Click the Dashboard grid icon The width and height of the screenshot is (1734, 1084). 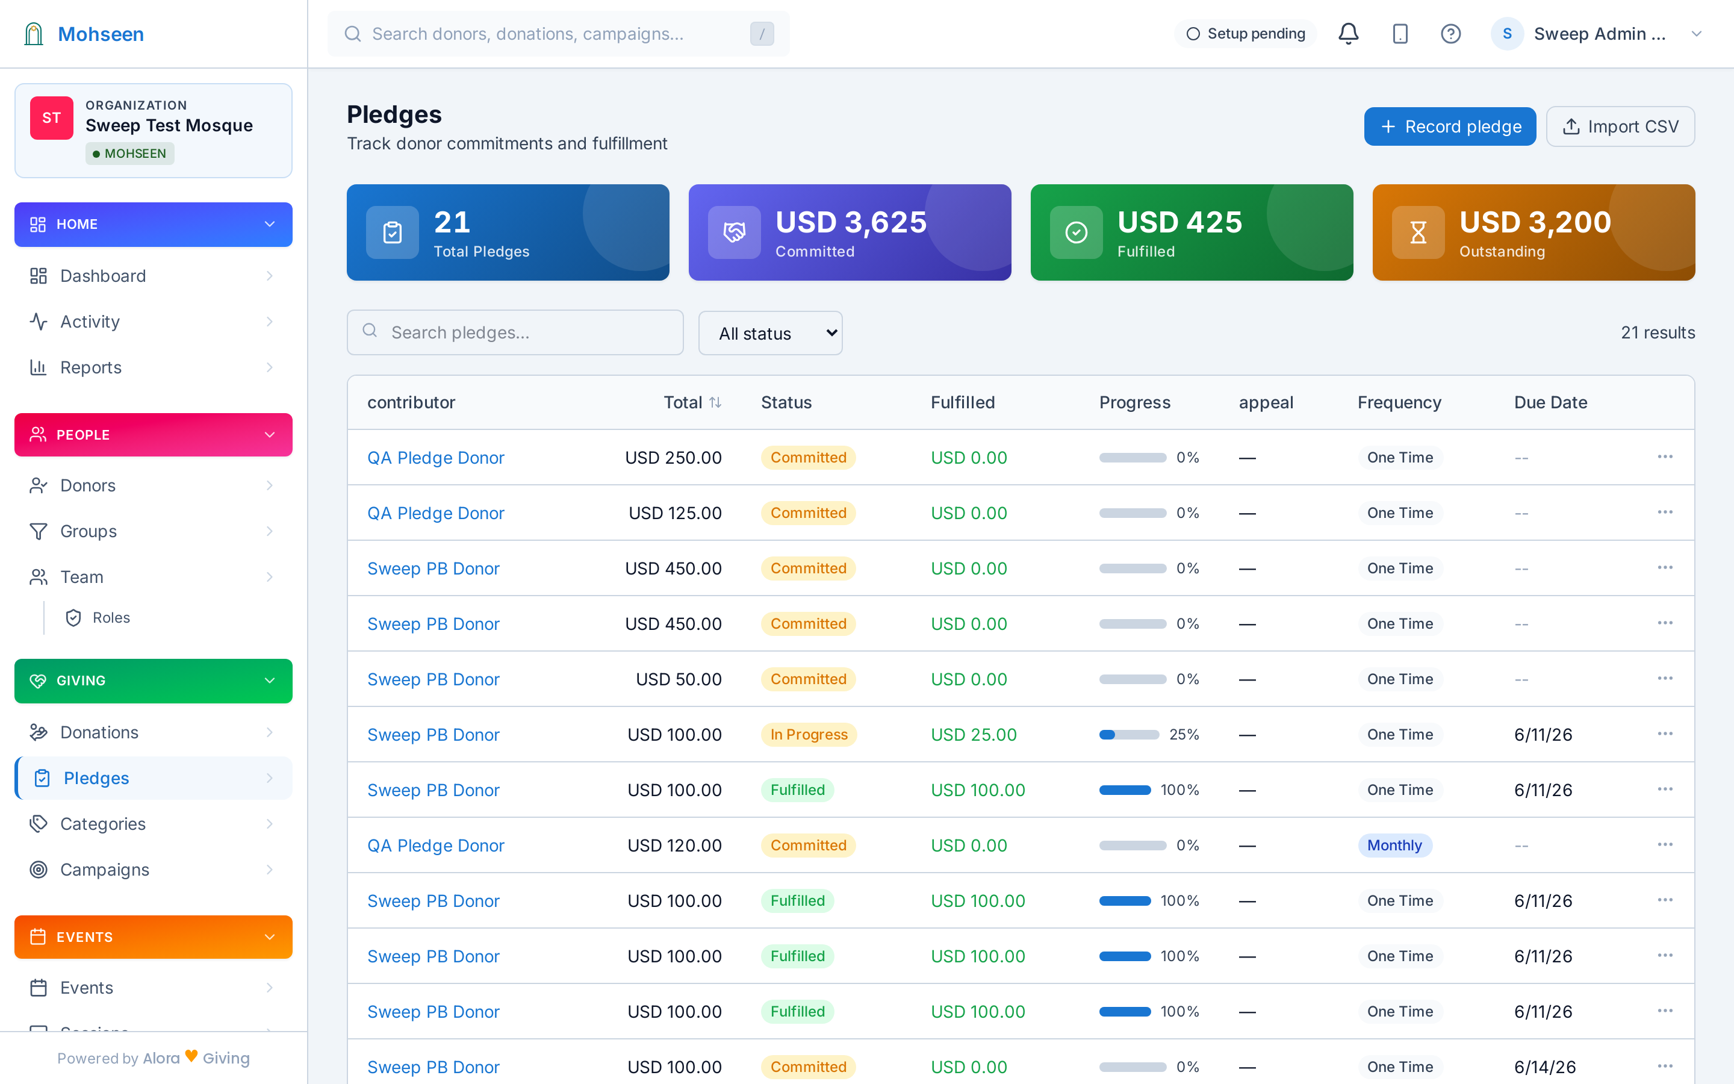(38, 276)
